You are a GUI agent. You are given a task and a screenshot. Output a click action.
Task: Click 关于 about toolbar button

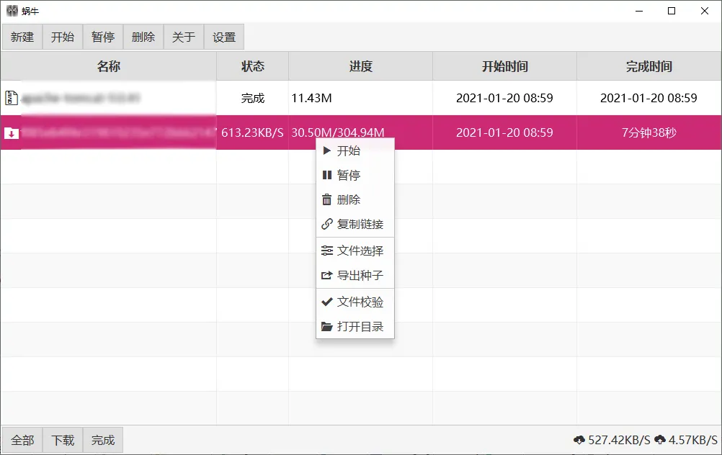tap(184, 37)
